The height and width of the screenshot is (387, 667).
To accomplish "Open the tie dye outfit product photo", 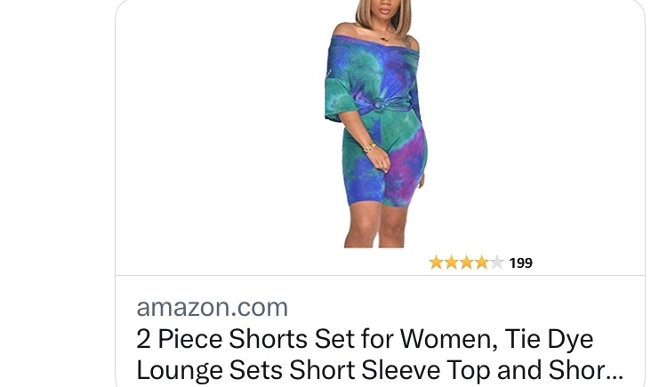I will tap(375, 124).
